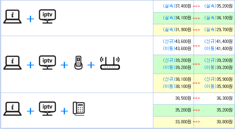The width and height of the screenshot is (235, 129).
Task: Click the cordless internet phone handset icon
Action: tap(78, 63)
